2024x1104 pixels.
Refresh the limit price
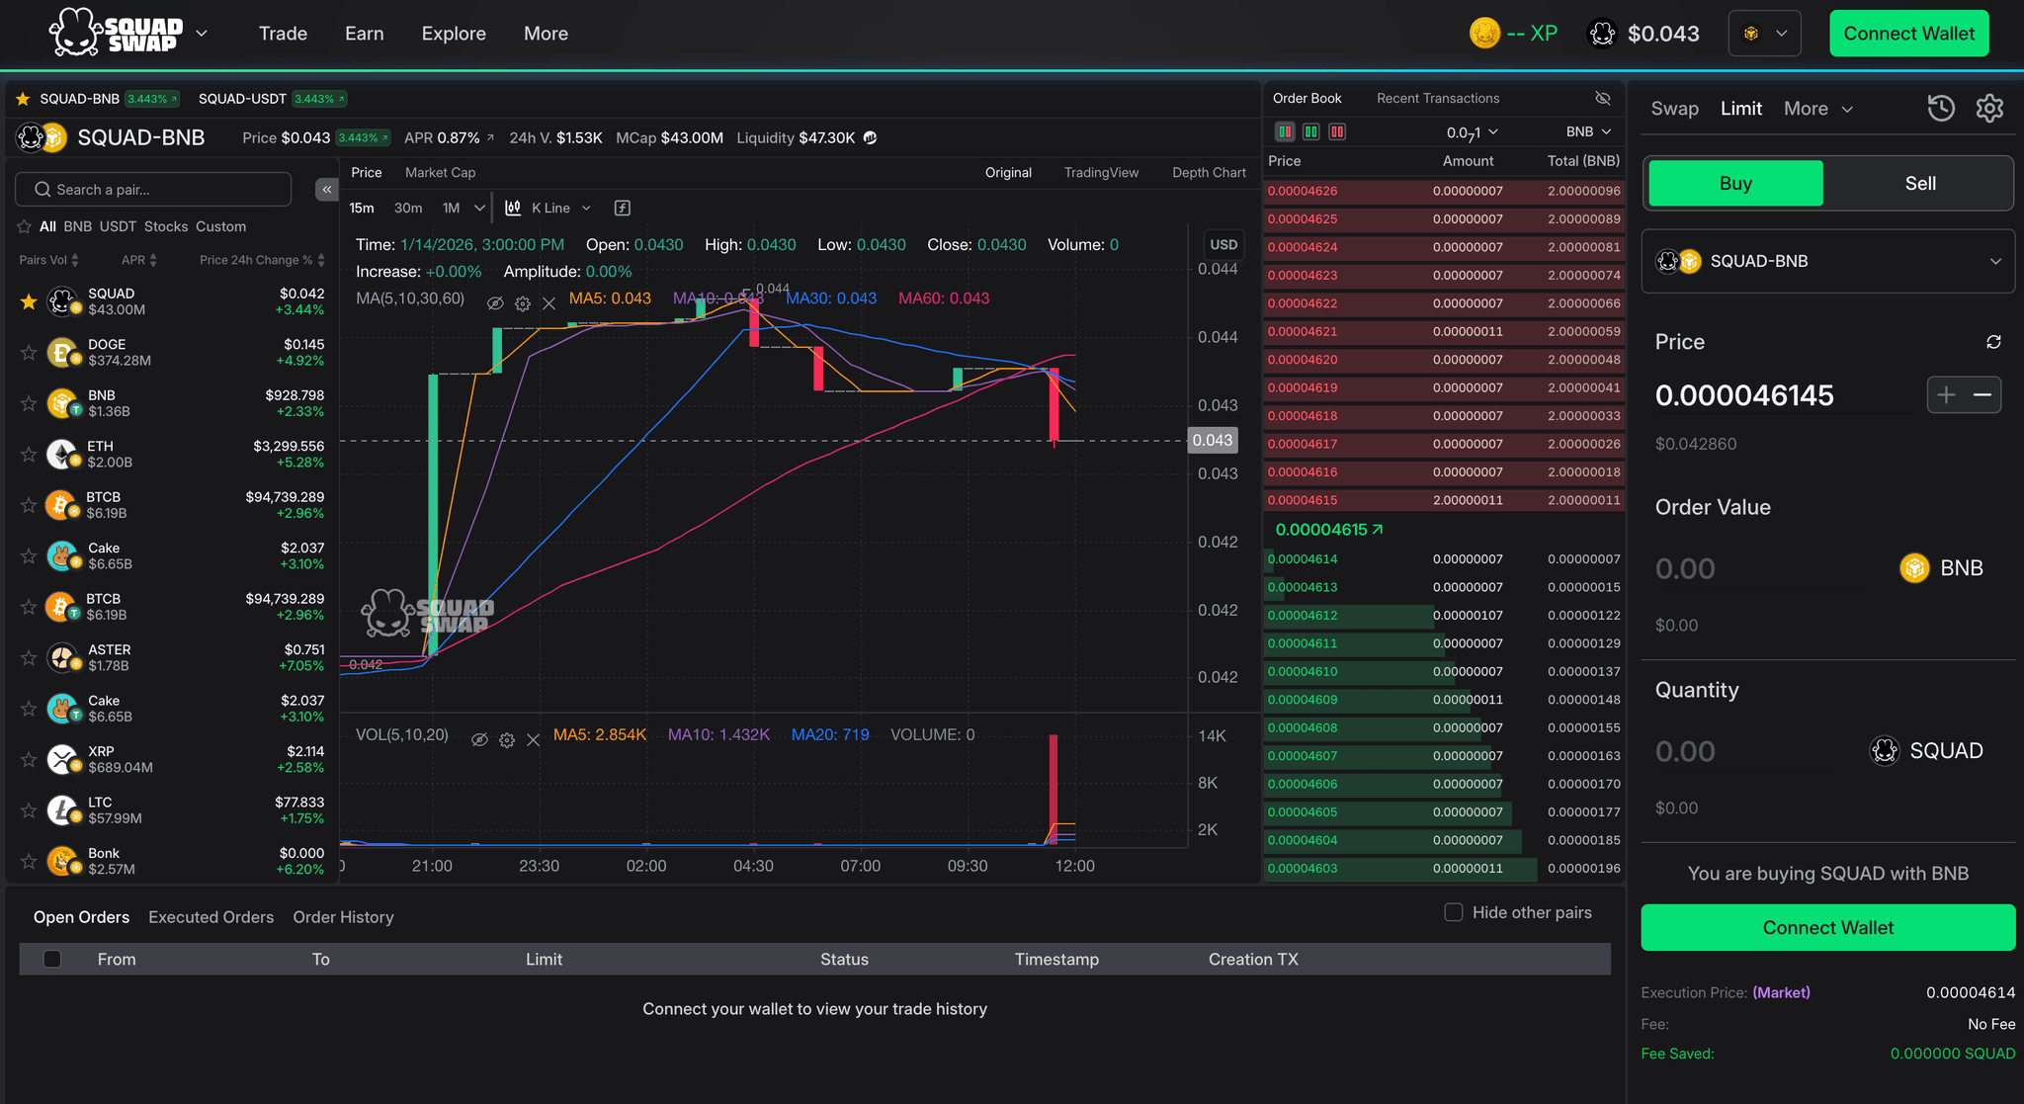coord(1993,342)
